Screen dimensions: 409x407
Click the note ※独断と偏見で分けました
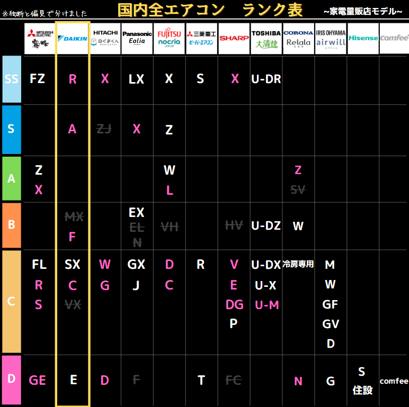[45, 14]
